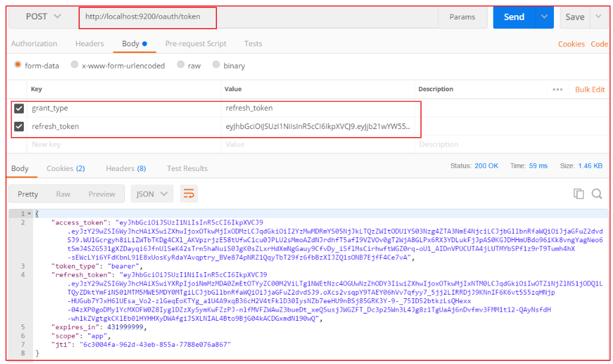
Task: Click the wrap lines icon in response toolbar
Action: 189,194
